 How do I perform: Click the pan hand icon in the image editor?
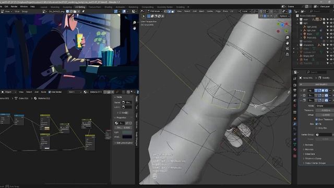(135, 28)
